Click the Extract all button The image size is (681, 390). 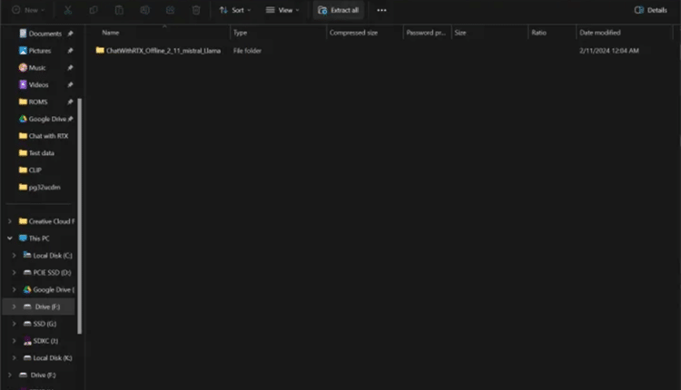point(339,10)
